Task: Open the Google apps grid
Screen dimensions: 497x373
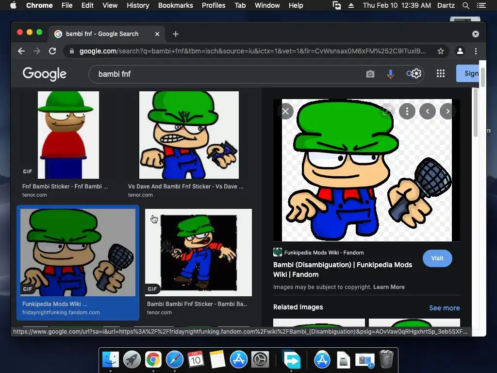Action: click(441, 74)
